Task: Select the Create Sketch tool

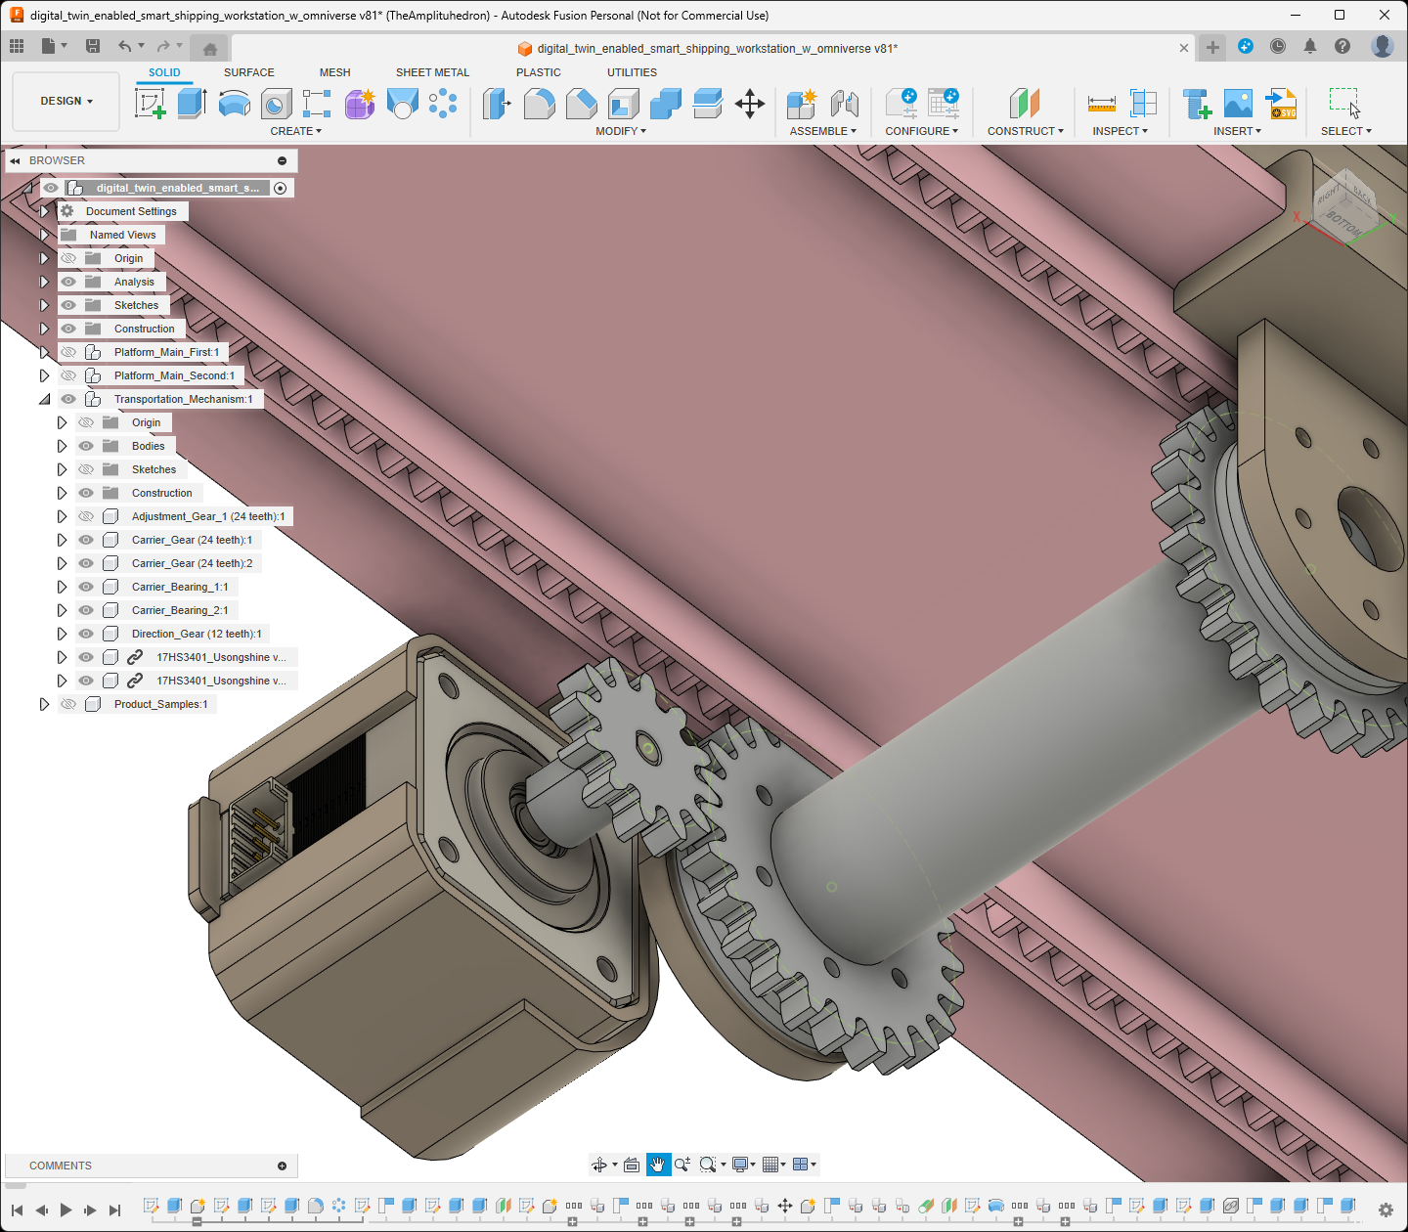Action: click(x=151, y=103)
